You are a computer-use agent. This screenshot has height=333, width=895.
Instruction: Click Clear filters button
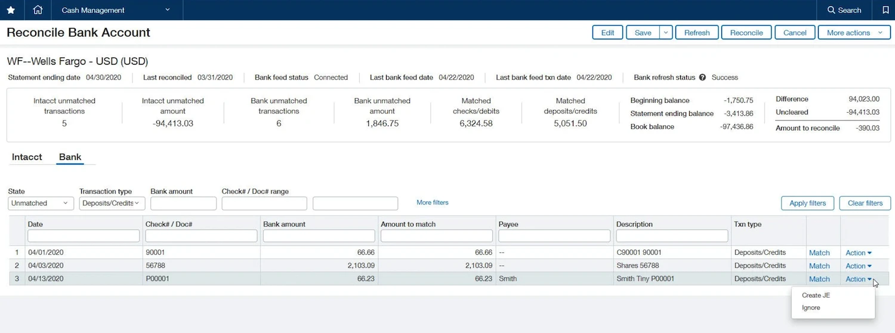865,203
